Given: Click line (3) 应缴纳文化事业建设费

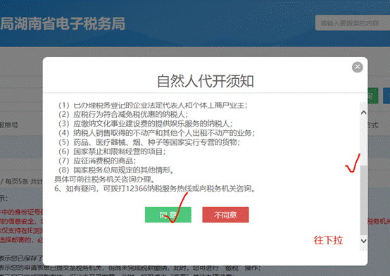Looking at the screenshot, I should 146,124.
